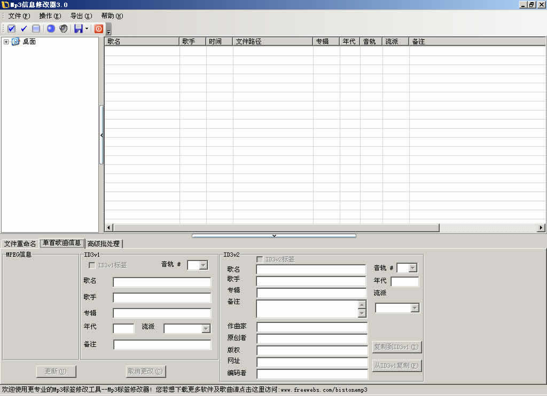
Task: Open the ID3v2 流派 dropdown
Action: [415, 308]
